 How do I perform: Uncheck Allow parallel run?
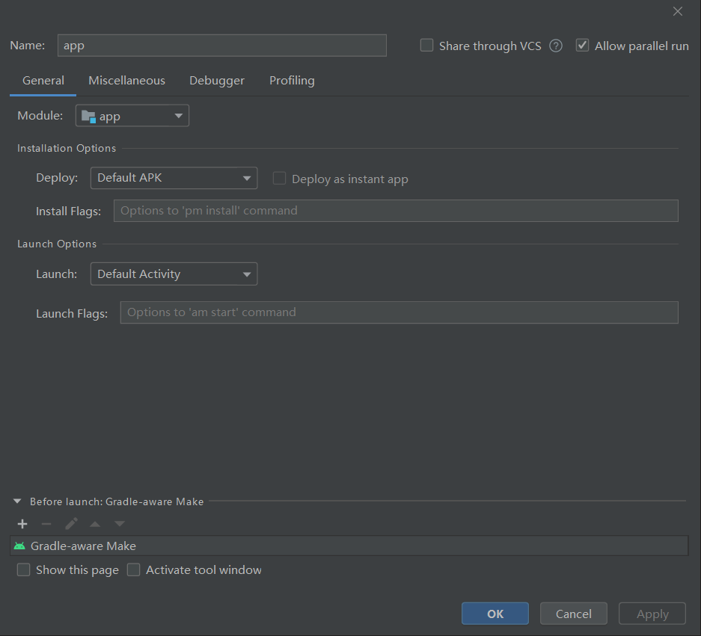tap(582, 45)
